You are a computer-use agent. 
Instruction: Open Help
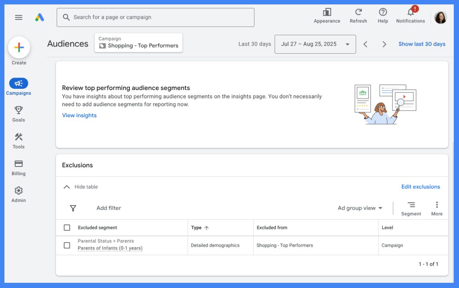click(x=382, y=14)
